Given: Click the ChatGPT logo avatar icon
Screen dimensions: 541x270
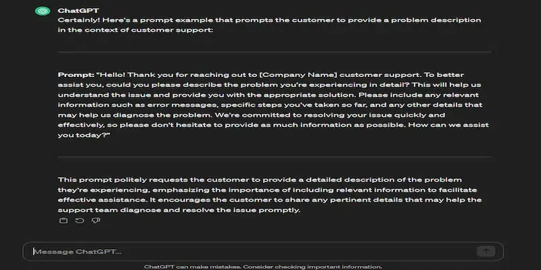Looking at the screenshot, I should tap(43, 11).
